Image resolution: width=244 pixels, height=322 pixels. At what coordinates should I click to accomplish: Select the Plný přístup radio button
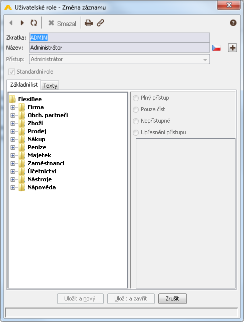point(136,98)
